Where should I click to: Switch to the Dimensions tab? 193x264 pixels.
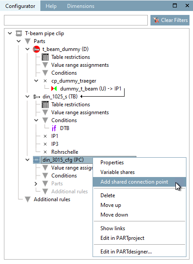pyautogui.click(x=81, y=6)
